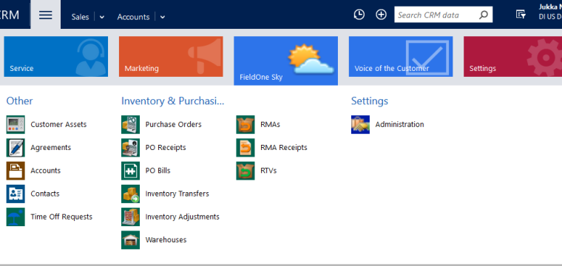Click the RMAs box icon
Image resolution: width=562 pixels, height=266 pixels.
[246, 125]
